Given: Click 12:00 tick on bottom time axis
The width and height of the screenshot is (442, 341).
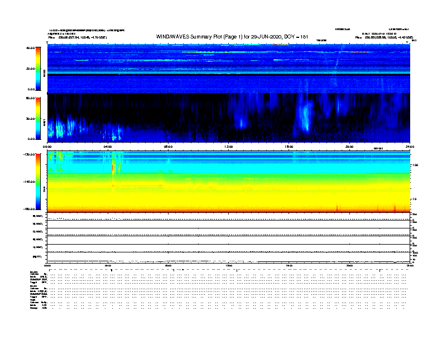Looking at the screenshot, I should click(229, 265).
